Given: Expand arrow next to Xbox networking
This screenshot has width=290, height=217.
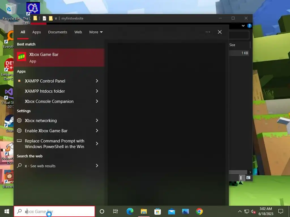Looking at the screenshot, I should coord(97,120).
